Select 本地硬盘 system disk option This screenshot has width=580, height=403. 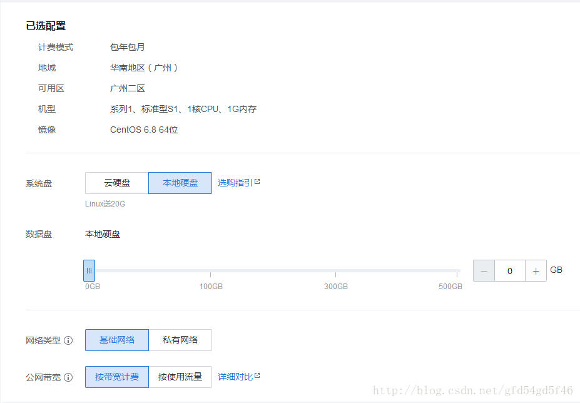point(180,183)
